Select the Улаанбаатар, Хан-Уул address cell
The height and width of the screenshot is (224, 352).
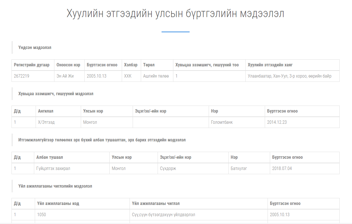289,76
